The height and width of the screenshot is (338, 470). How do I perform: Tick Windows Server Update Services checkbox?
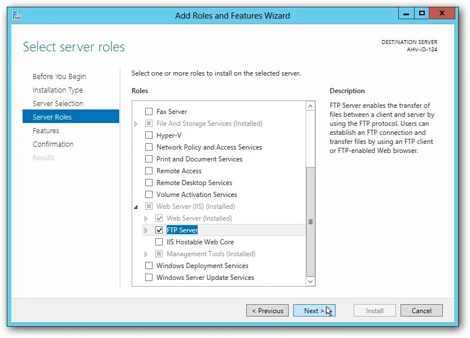(x=149, y=277)
